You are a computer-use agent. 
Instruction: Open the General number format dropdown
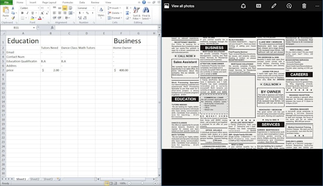(x=93, y=8)
